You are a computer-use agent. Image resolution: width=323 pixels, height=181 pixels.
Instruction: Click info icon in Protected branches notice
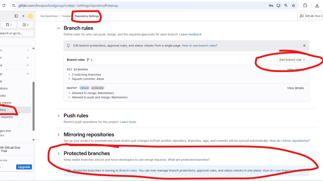(x=69, y=171)
